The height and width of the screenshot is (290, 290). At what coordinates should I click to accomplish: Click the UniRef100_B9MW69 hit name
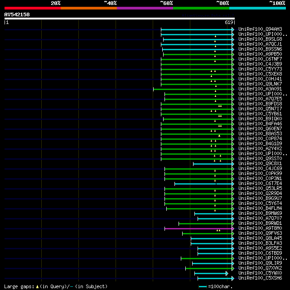[x=260, y=214]
